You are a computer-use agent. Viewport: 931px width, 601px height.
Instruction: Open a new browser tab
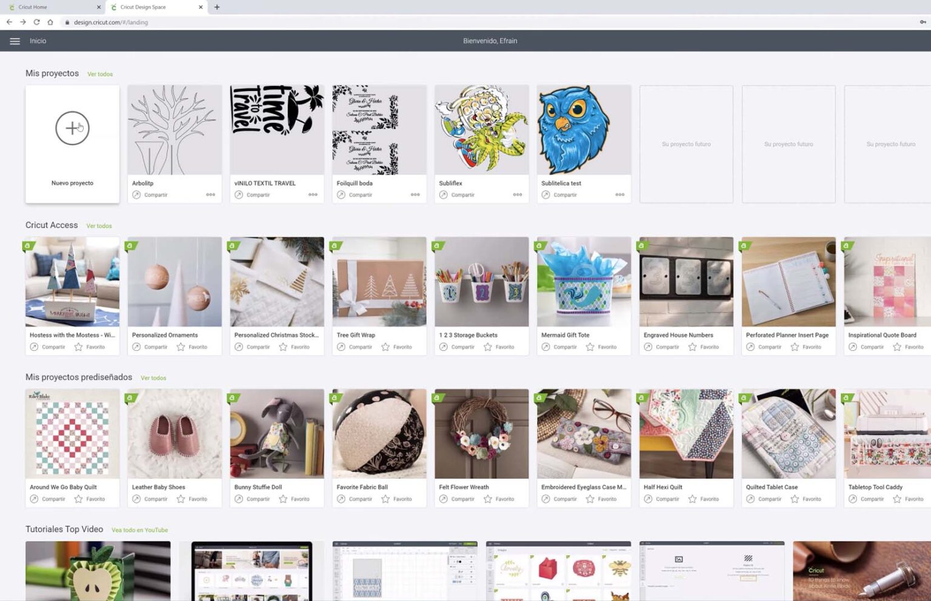pyautogui.click(x=217, y=7)
